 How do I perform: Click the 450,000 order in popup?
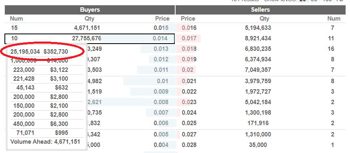pos(24,124)
